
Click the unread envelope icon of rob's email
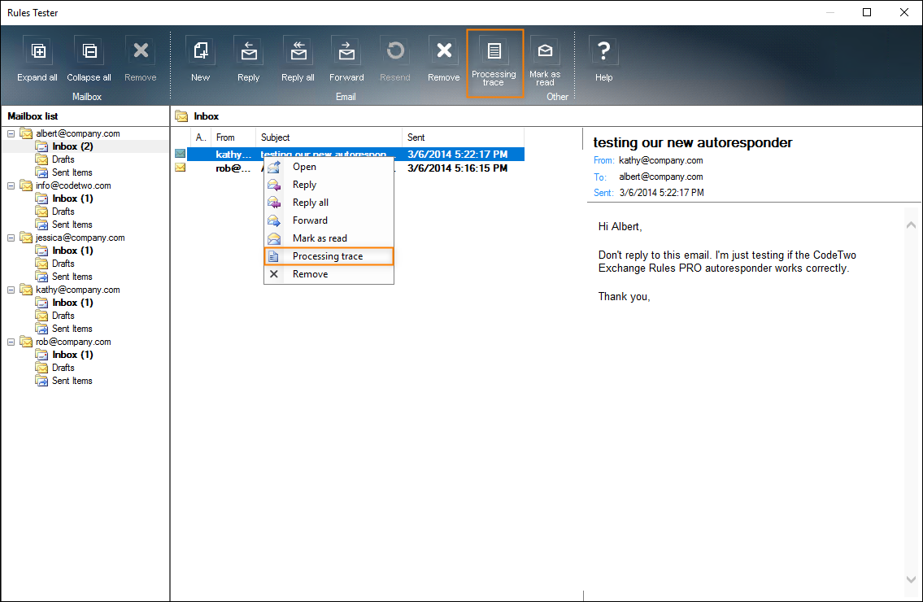(x=180, y=168)
